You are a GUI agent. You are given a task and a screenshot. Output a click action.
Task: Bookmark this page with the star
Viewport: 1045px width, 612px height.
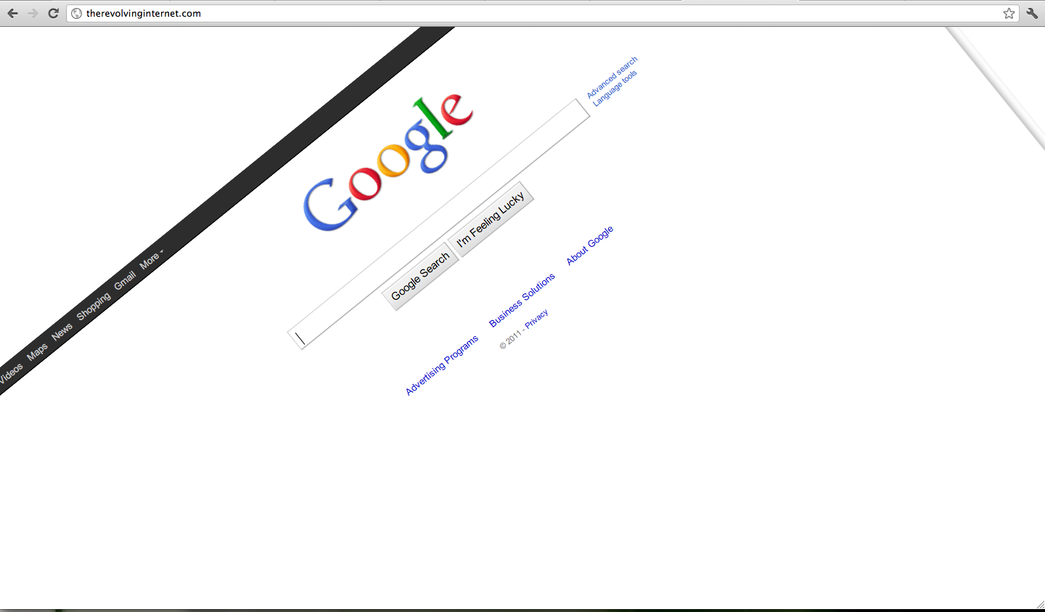pos(1009,13)
